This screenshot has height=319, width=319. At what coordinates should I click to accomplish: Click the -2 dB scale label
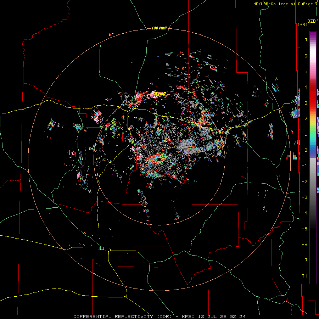[x=304, y=182]
